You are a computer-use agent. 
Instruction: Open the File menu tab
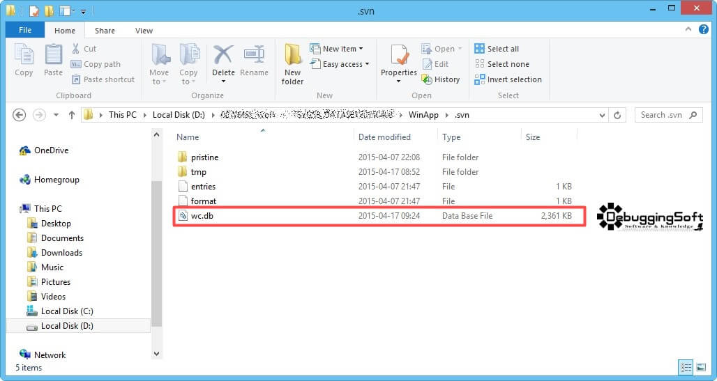point(25,30)
